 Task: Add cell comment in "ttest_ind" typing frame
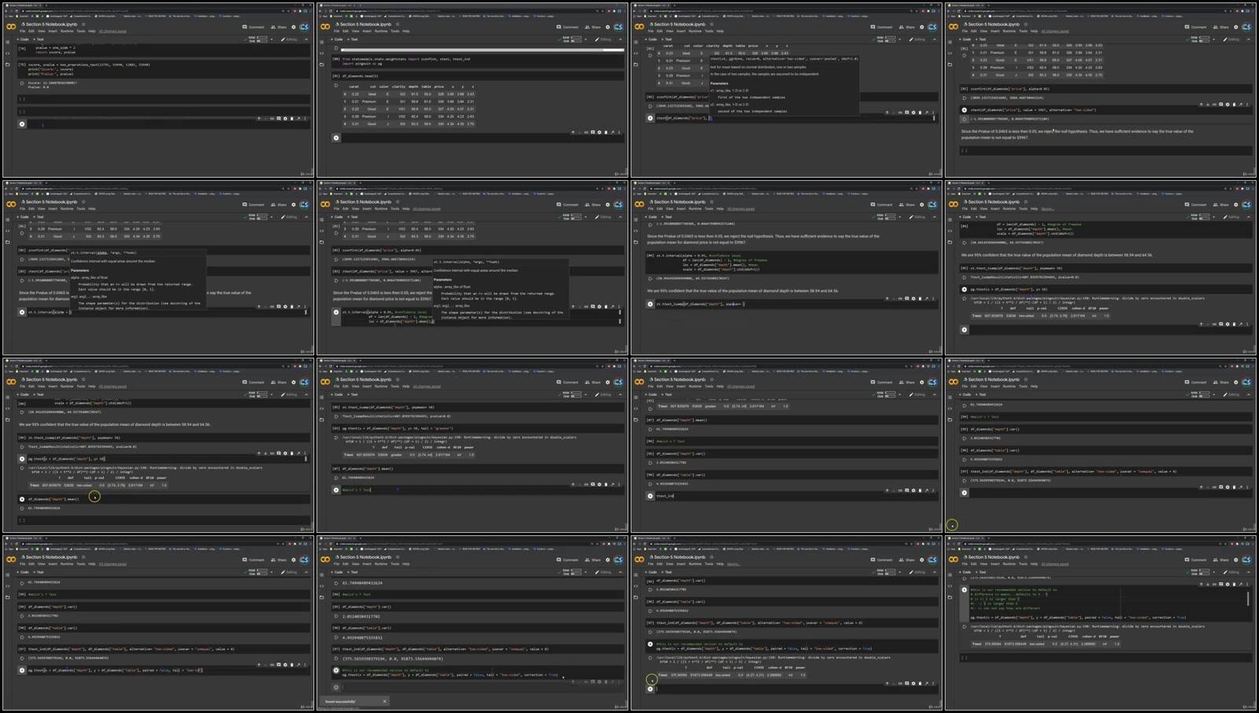click(x=906, y=490)
